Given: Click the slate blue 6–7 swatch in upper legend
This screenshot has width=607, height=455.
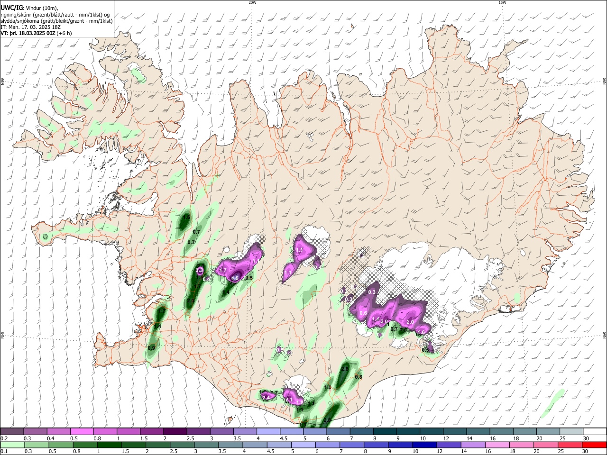Looking at the screenshot, I should tap(339, 432).
